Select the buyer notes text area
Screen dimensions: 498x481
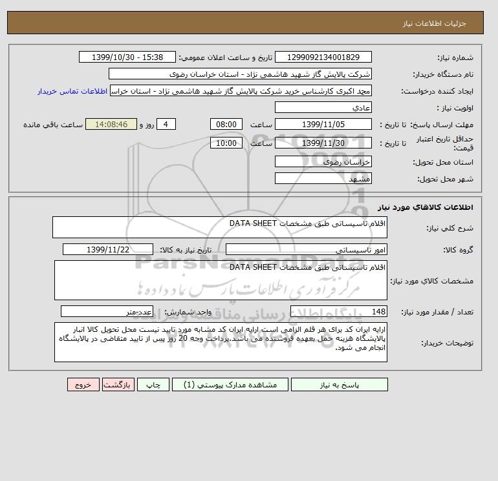pyautogui.click(x=221, y=342)
